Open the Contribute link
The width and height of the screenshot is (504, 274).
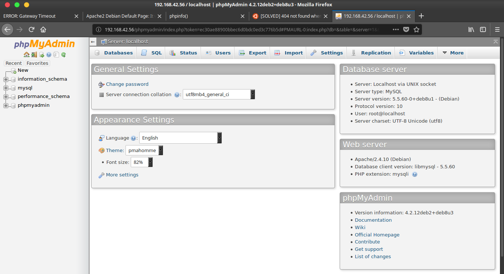367,242
